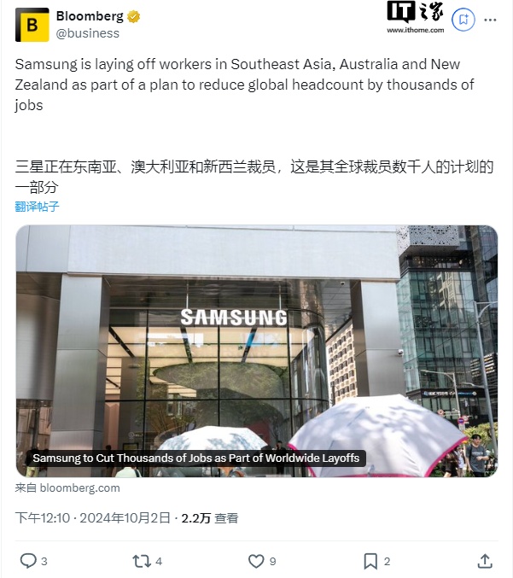
Task: Click the Samsung to Cut Thousands headline caption
Action: click(x=195, y=458)
